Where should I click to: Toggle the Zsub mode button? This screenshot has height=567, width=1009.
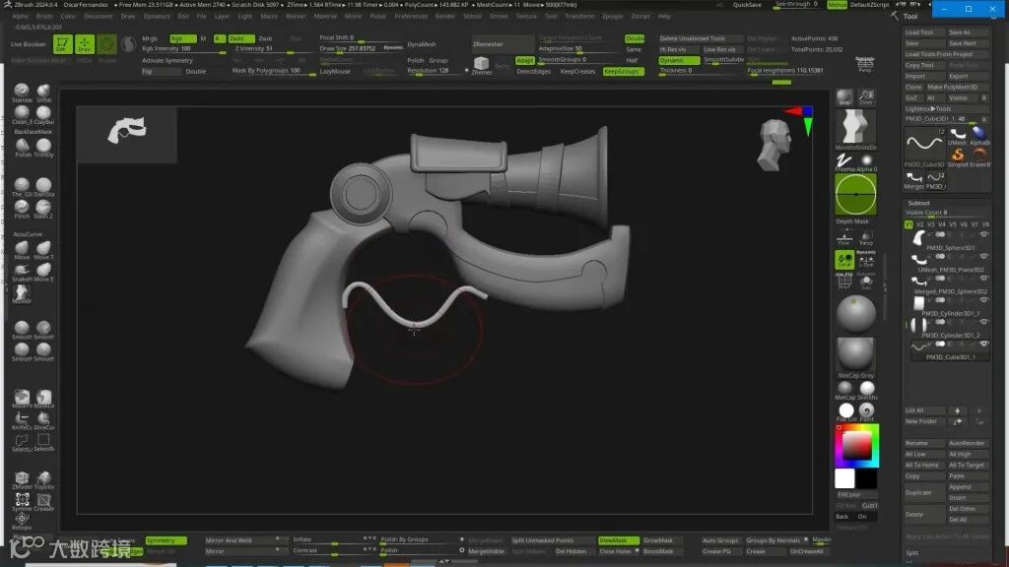(266, 38)
